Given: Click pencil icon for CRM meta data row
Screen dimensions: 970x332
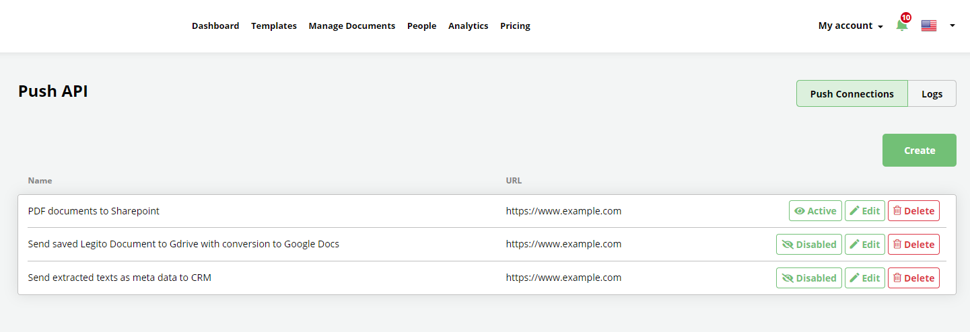Looking at the screenshot, I should (855, 278).
